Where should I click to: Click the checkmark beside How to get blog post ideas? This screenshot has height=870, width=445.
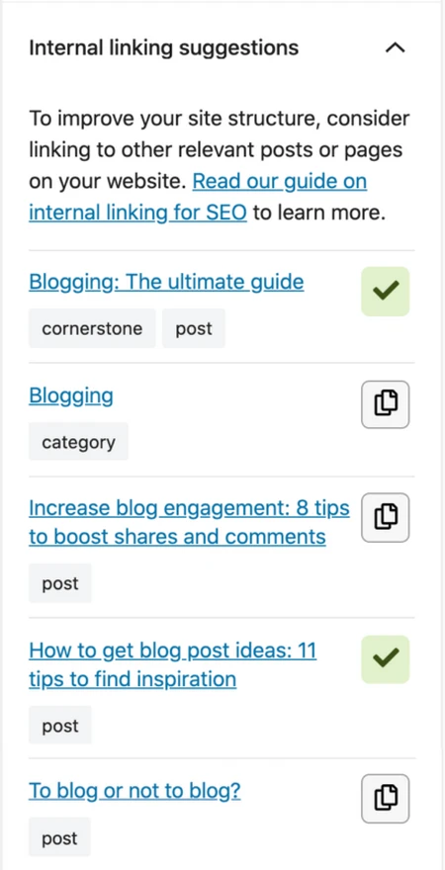click(385, 659)
